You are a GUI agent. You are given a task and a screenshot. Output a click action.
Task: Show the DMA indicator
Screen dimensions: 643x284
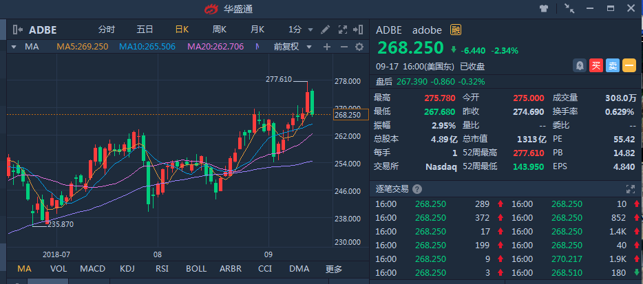[299, 269]
